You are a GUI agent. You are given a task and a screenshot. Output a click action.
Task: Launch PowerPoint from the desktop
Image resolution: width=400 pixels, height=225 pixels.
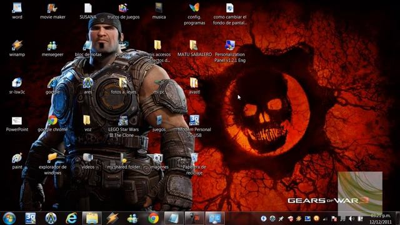pos(17,124)
